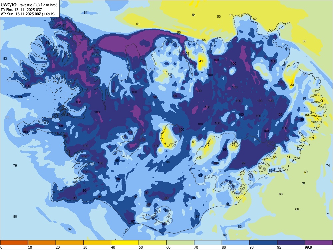The height and width of the screenshot is (250, 333).
Task: Click the map humidity value "79"
Action: tap(15, 166)
